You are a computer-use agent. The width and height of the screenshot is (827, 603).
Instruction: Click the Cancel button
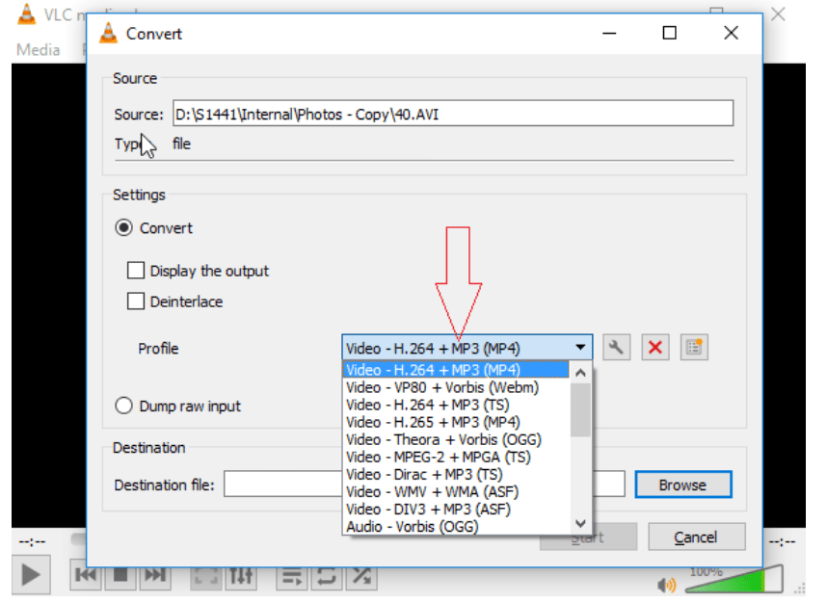696,537
